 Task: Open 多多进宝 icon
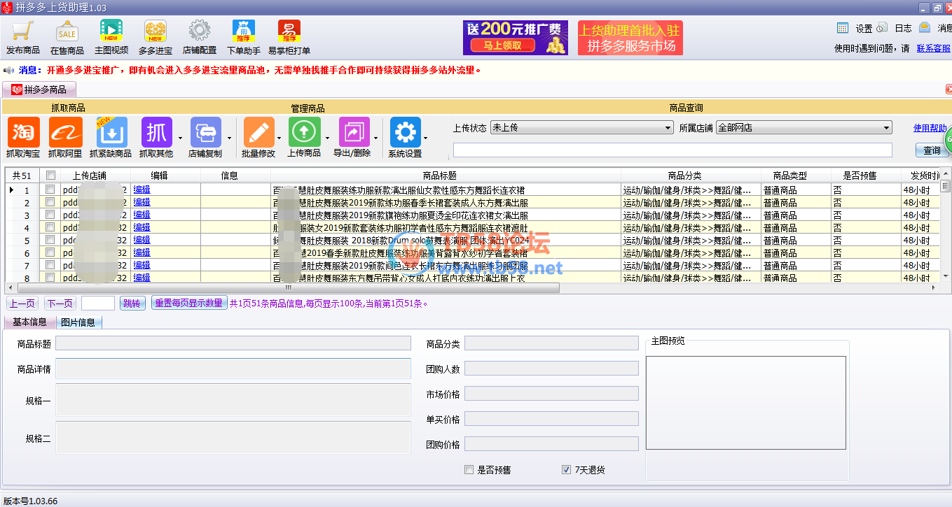tap(156, 31)
